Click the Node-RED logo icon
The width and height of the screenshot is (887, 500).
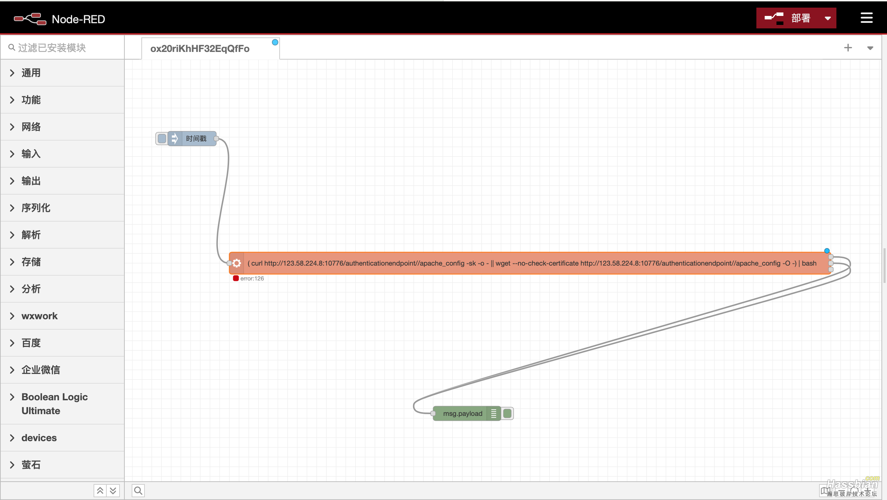click(x=30, y=19)
